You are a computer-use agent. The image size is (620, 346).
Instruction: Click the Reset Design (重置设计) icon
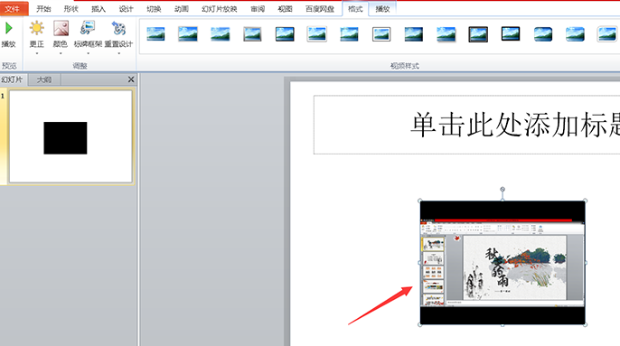point(118,28)
